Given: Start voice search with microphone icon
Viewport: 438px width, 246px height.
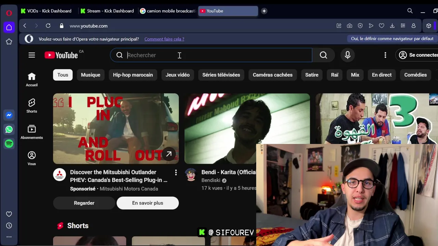Looking at the screenshot, I should 348,55.
